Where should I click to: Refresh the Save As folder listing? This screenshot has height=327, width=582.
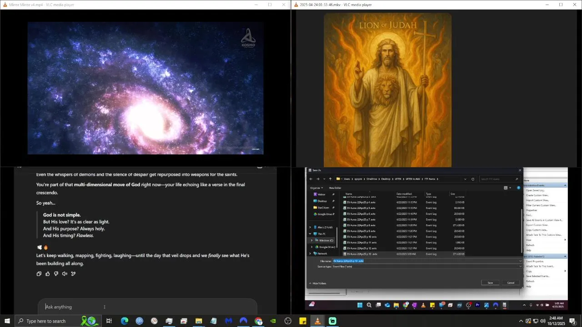click(473, 179)
